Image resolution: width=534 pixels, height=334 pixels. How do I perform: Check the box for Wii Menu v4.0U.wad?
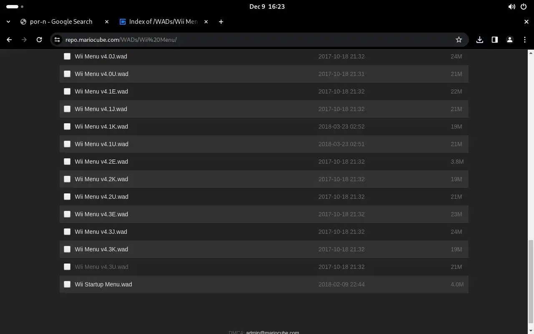pos(67,74)
